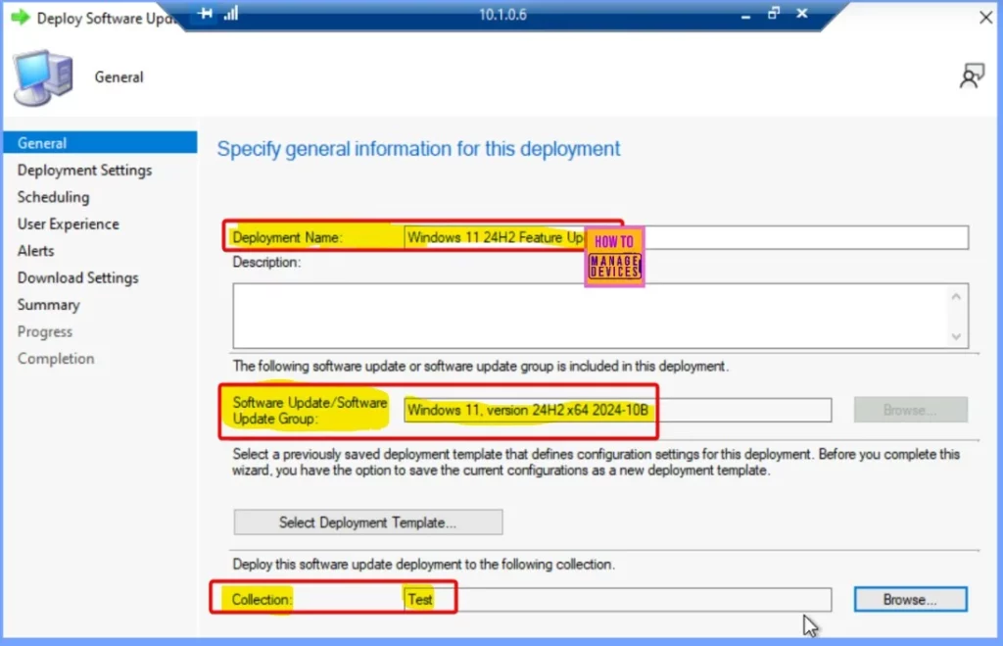The height and width of the screenshot is (646, 1003).
Task: Close the 10.1.0.6 remote session
Action: [802, 14]
